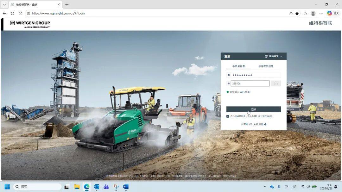The height and width of the screenshot is (192, 342).
Task: Click the resend code countdown button
Action: coord(276,84)
